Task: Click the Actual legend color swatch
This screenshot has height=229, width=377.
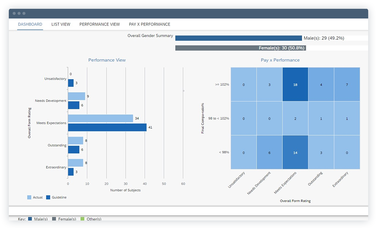Action: pyautogui.click(x=28, y=197)
